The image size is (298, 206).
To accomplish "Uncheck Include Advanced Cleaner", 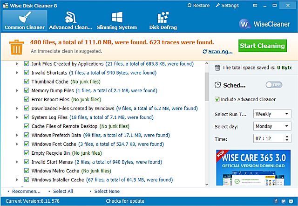I will [217, 99].
